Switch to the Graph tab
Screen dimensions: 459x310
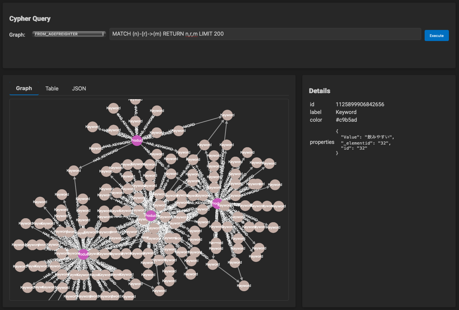[24, 88]
